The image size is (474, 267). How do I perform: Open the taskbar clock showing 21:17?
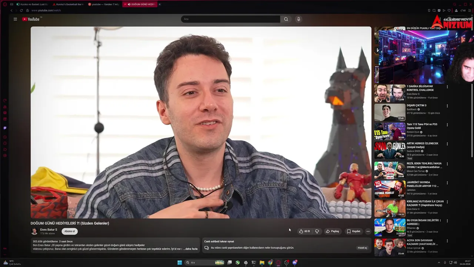(x=465, y=263)
